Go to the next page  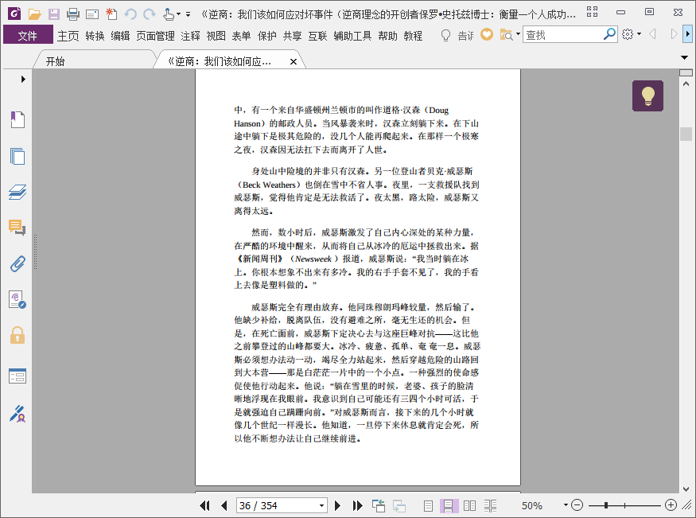[x=337, y=505]
